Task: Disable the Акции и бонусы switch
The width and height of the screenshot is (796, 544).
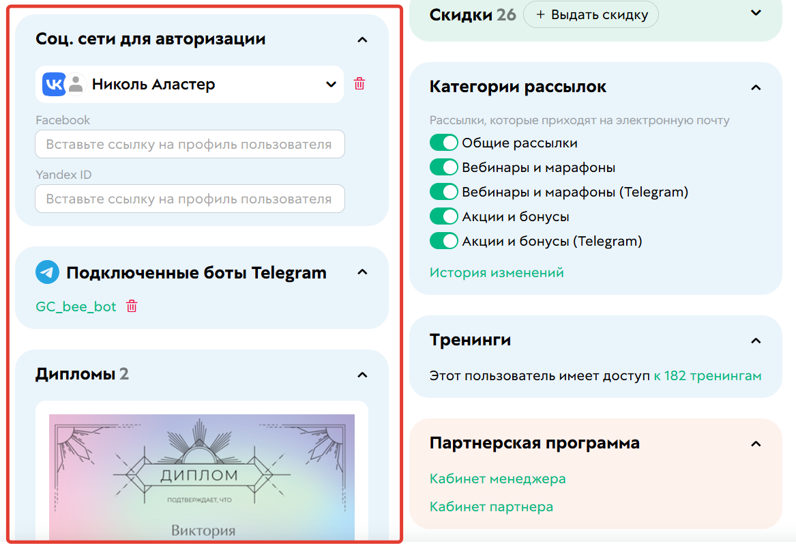Action: point(444,216)
